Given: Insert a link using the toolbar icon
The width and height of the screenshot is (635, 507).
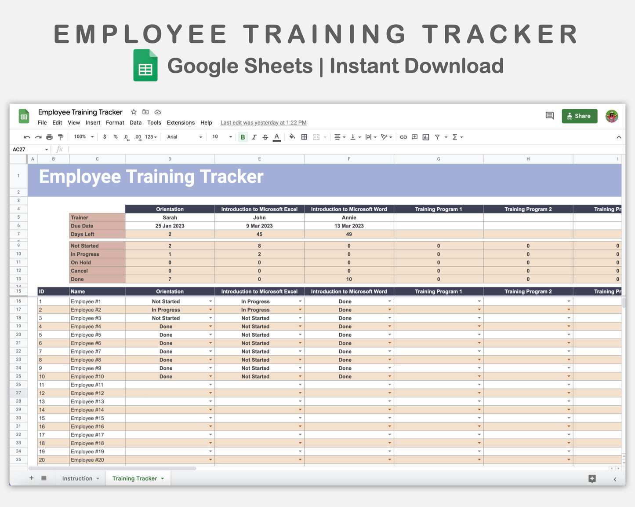Looking at the screenshot, I should click(x=403, y=137).
